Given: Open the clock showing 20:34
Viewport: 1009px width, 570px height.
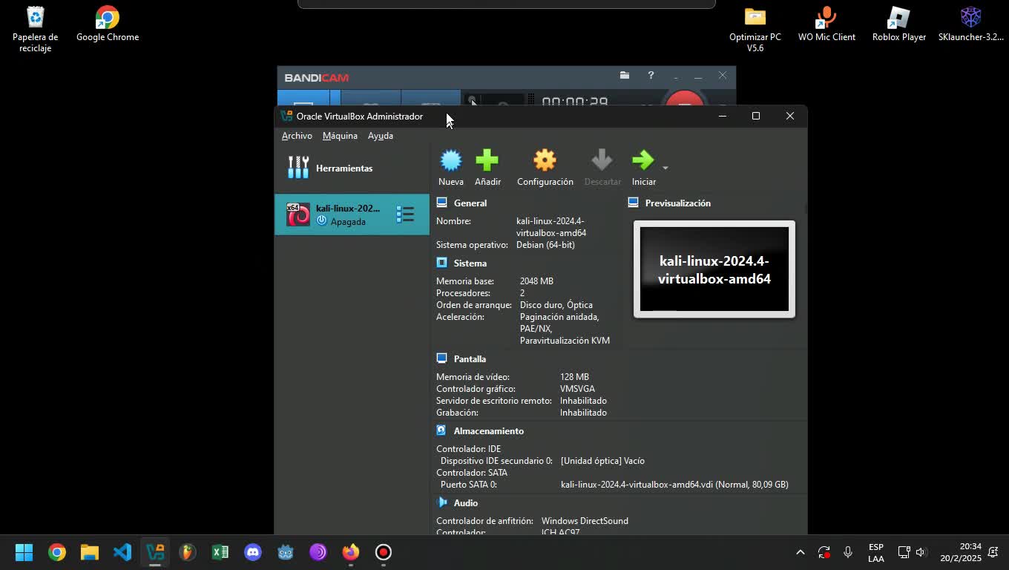Looking at the screenshot, I should click(961, 552).
